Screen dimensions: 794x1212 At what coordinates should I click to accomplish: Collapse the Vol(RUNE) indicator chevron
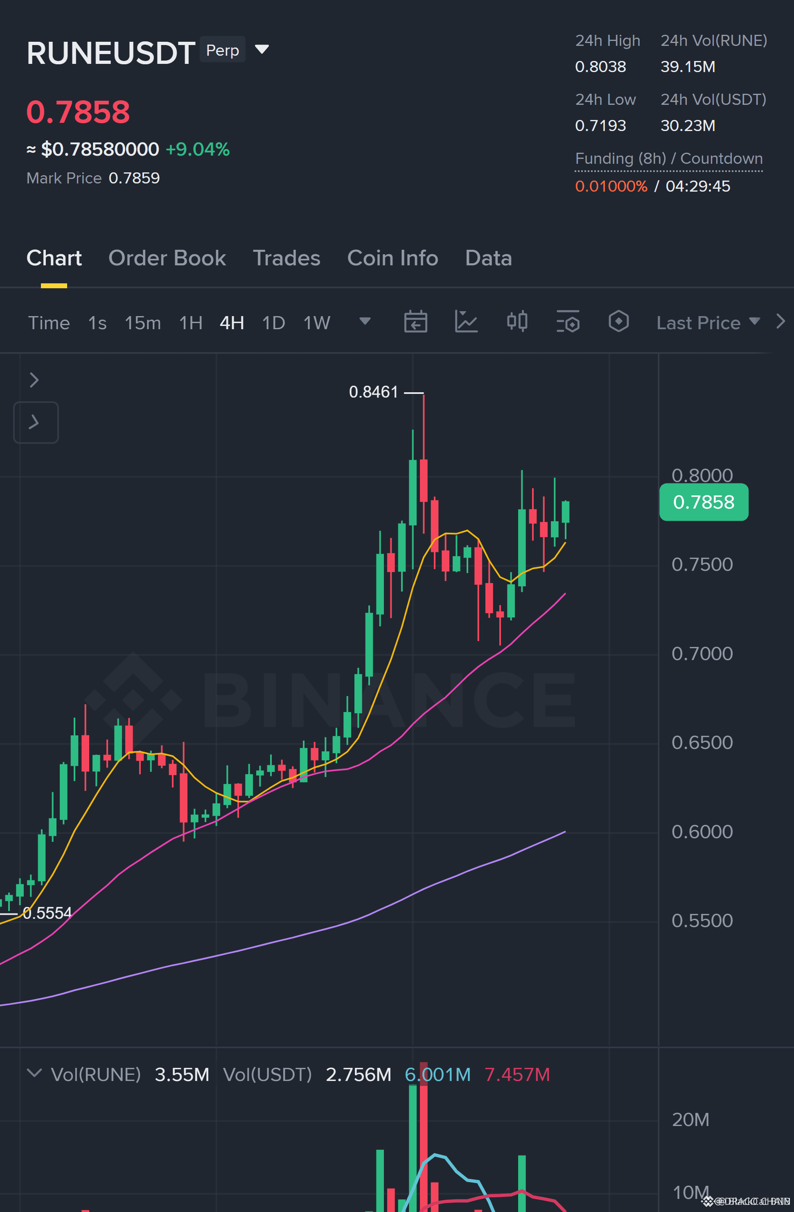(34, 1073)
